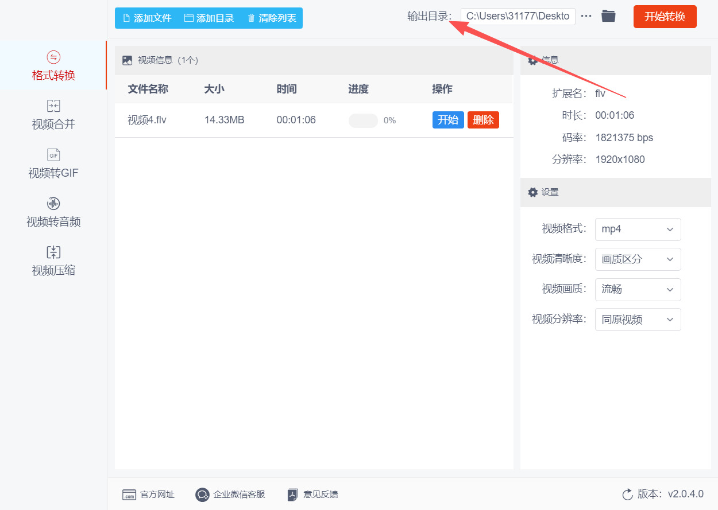718x510 pixels.
Task: Select the 视频合并 video merge icon
Action: (53, 106)
